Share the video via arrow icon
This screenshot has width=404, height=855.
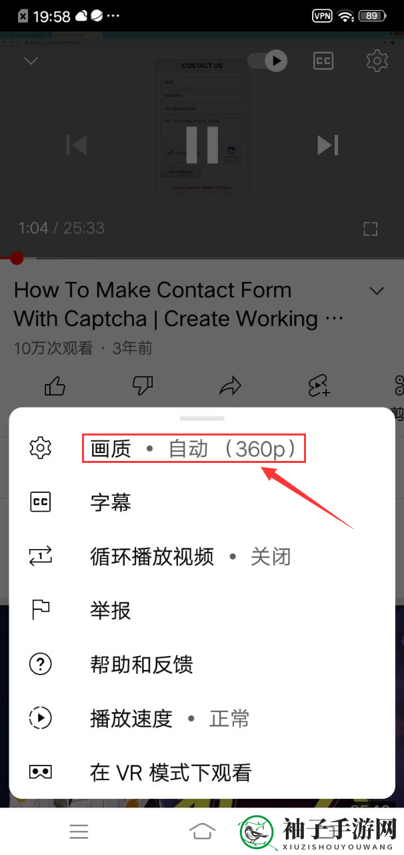pyautogui.click(x=231, y=385)
